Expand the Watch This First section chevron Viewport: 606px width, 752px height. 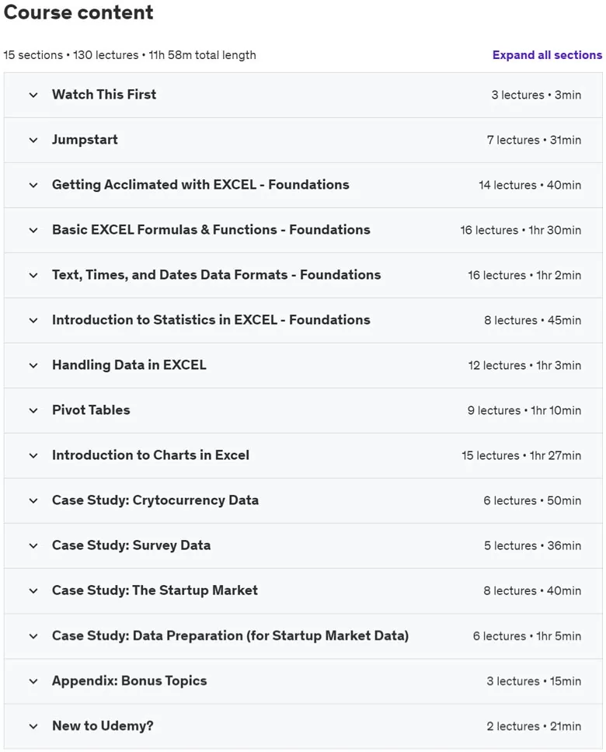tap(33, 95)
